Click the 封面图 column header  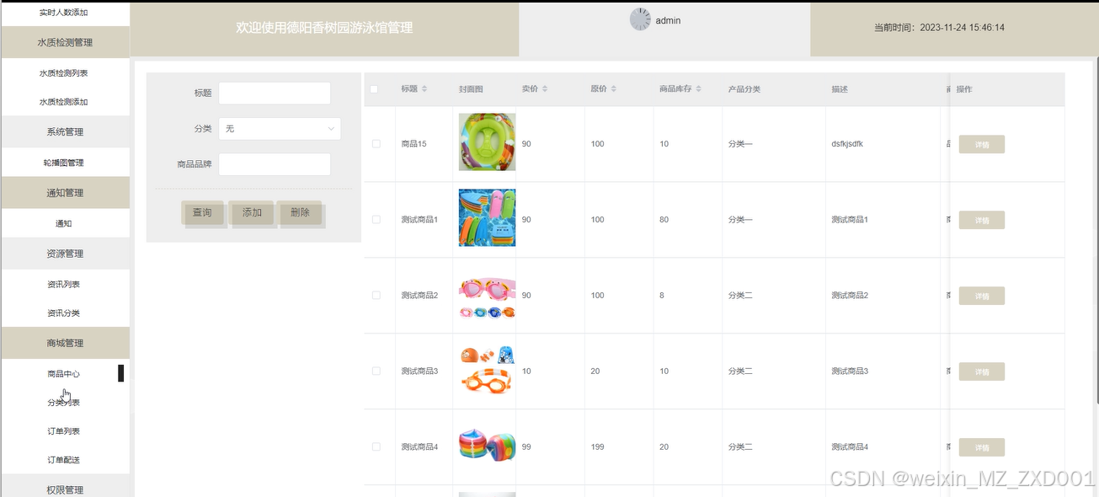coord(471,89)
